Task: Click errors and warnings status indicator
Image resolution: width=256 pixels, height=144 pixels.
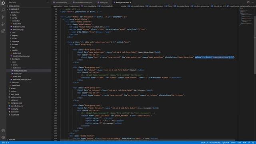Action: click(x=5, y=142)
